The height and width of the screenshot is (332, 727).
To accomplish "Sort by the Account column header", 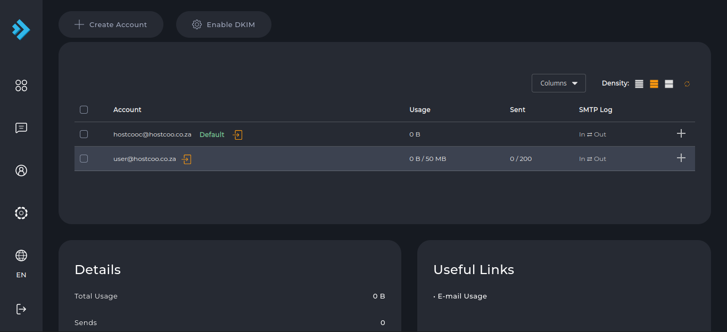I will [x=127, y=110].
